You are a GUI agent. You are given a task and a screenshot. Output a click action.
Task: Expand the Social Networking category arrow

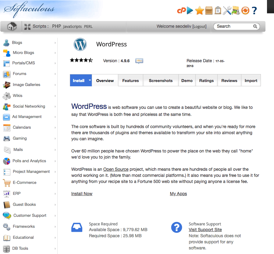pos(55,106)
